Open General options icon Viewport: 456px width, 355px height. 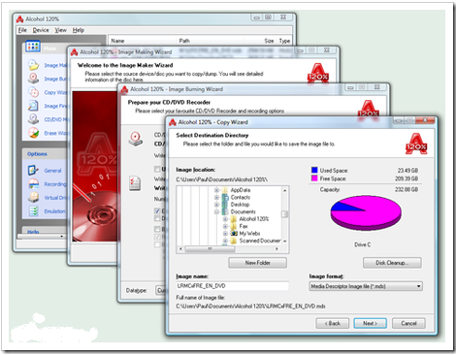coord(33,170)
